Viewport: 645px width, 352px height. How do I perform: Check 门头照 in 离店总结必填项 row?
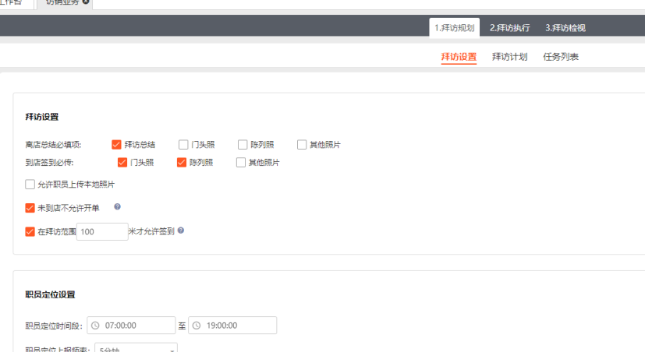point(183,144)
